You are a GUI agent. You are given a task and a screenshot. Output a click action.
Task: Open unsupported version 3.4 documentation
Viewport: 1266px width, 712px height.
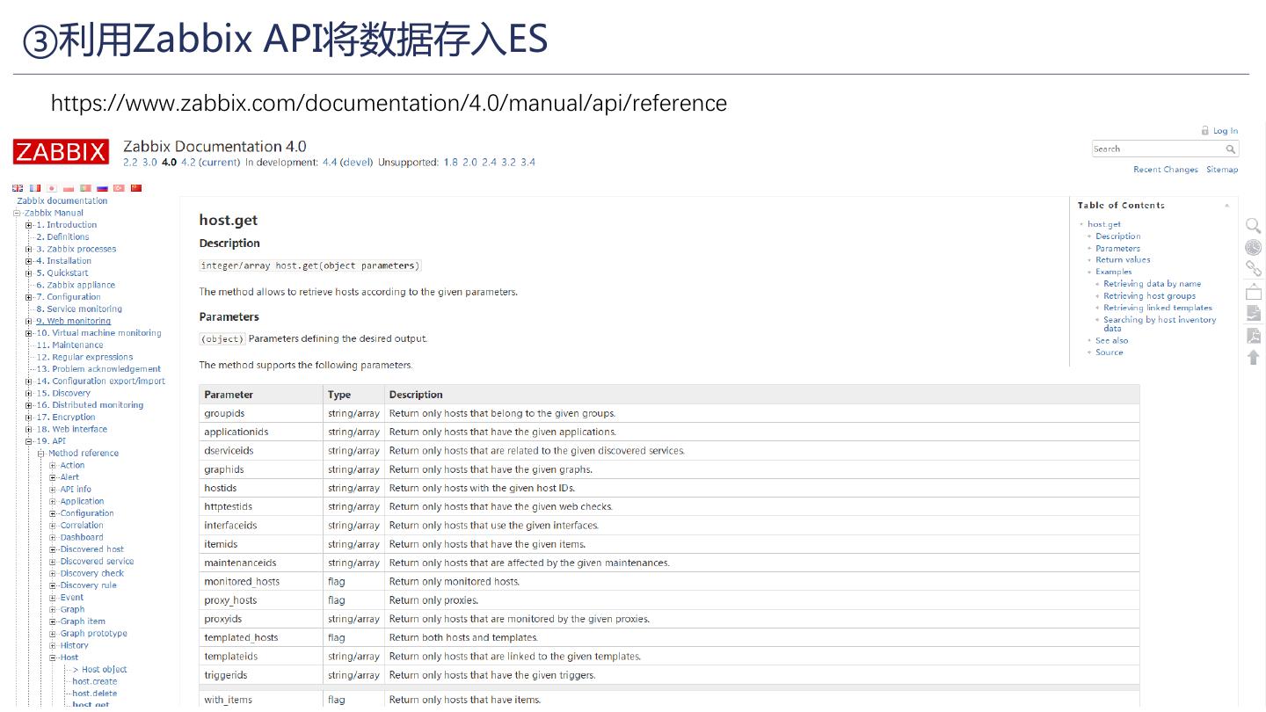[527, 163]
